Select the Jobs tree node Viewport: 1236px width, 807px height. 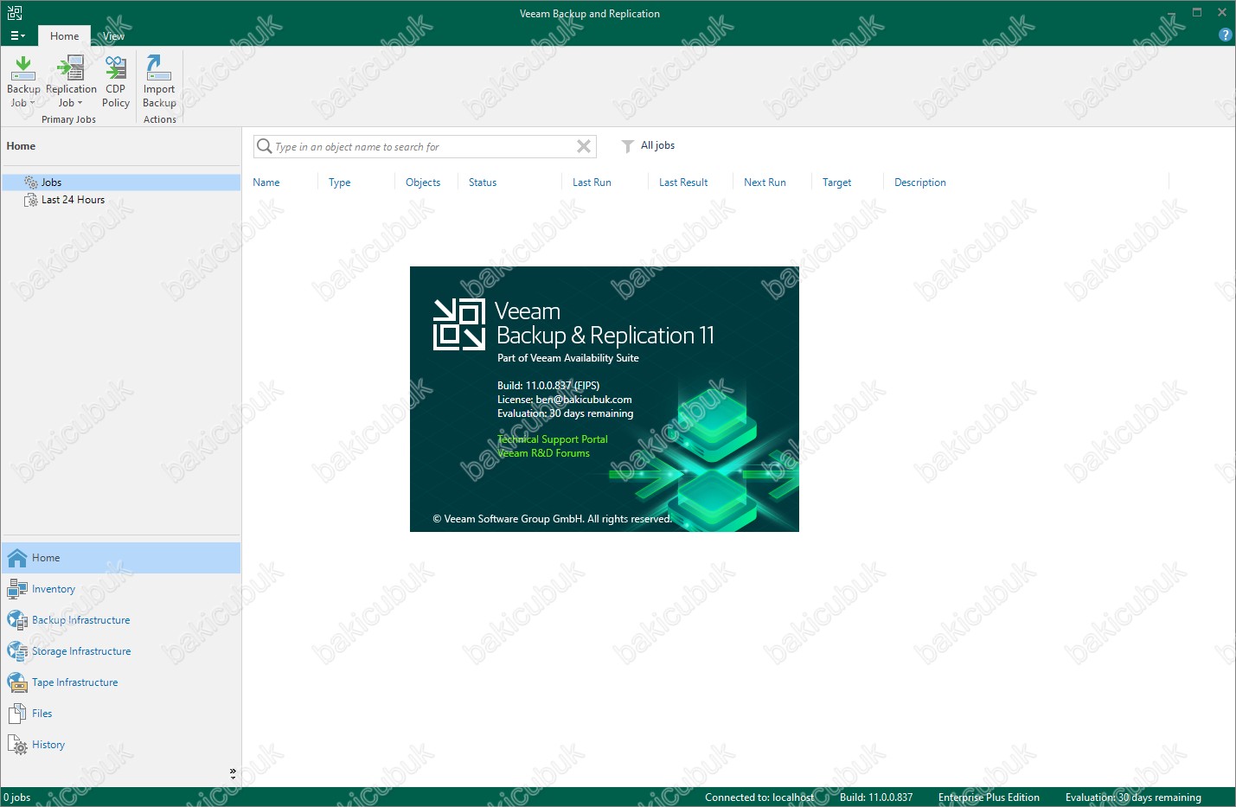(121, 183)
